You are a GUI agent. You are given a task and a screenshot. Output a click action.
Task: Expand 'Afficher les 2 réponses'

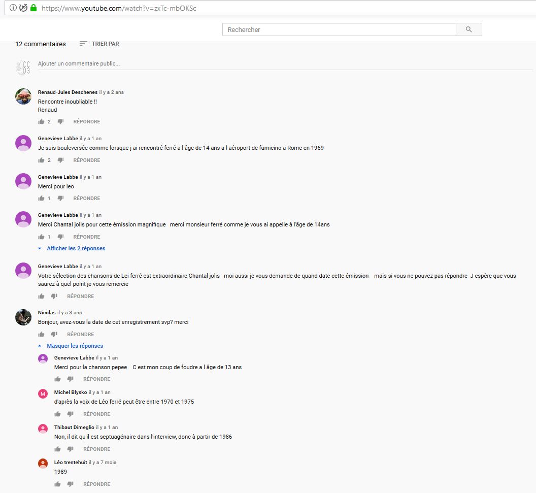tap(76, 249)
